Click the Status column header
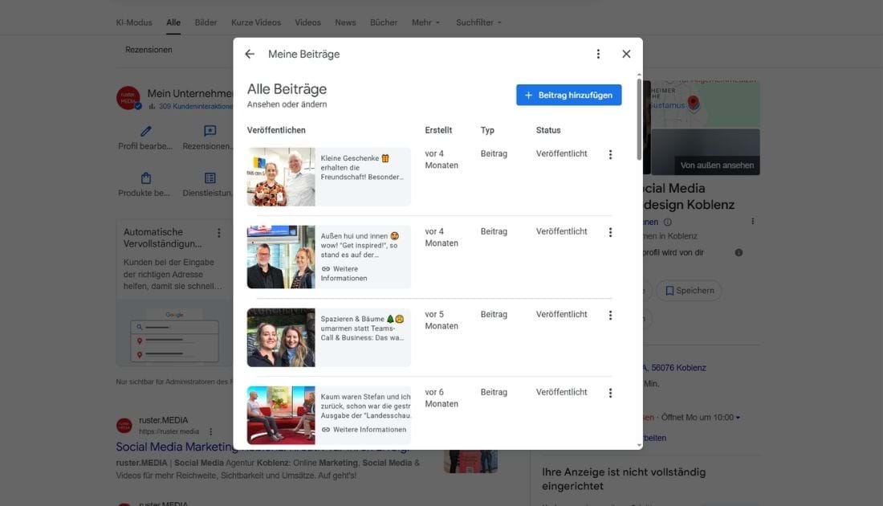Screen dimensions: 883x506 tap(548, 130)
